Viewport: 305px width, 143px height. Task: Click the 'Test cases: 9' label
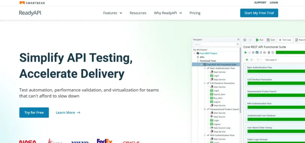(x=271, y=60)
